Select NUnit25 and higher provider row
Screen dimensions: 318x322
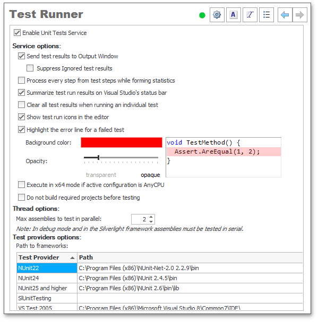159,288
